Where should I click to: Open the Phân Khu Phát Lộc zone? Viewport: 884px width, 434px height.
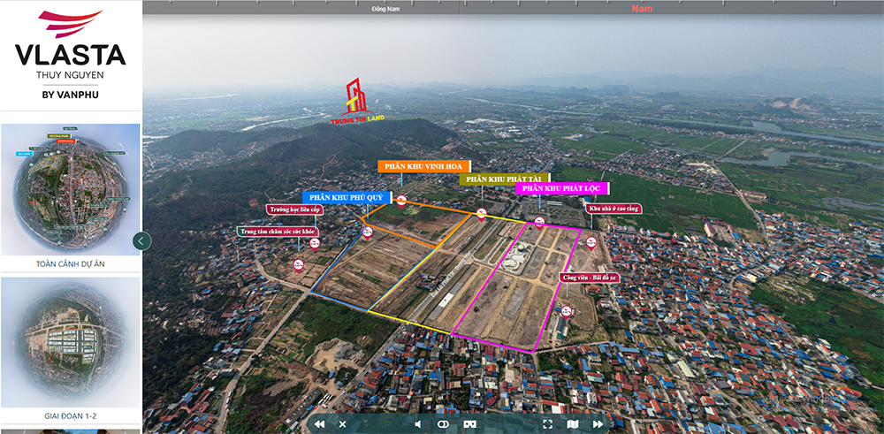(561, 188)
